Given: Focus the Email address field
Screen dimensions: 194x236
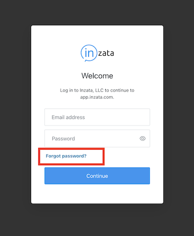Looking at the screenshot, I should [x=97, y=117].
